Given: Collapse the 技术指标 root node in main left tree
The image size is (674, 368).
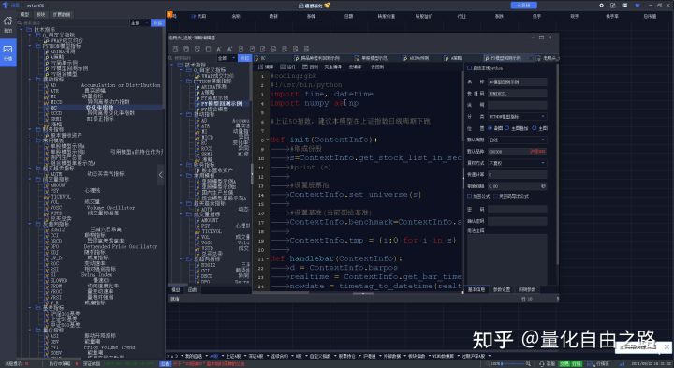Looking at the screenshot, I should point(21,30).
